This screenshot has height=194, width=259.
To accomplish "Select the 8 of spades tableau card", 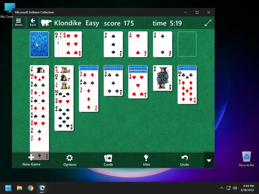I will tap(64, 118).
